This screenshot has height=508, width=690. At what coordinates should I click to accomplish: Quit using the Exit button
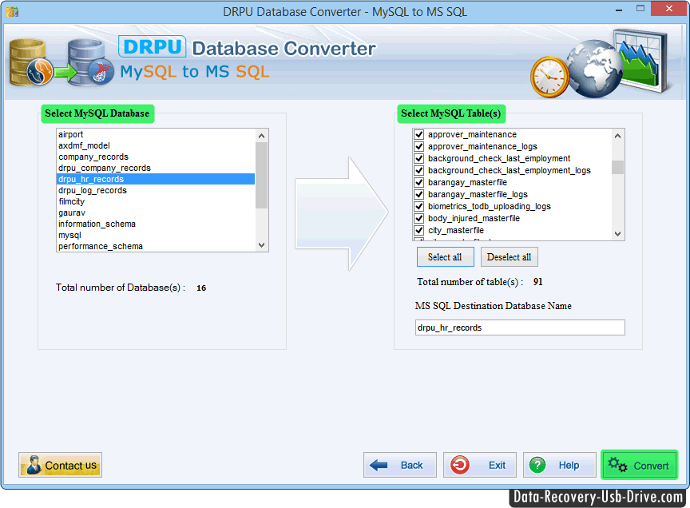[480, 465]
